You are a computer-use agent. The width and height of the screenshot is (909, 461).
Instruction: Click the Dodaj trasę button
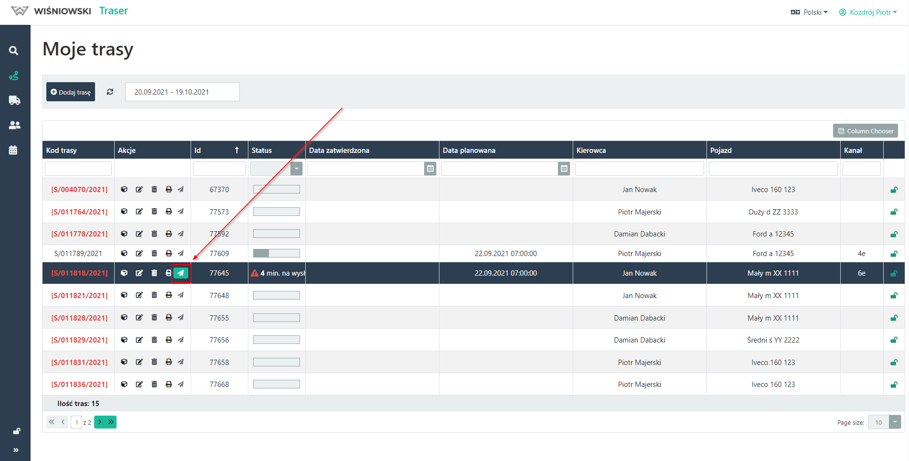click(71, 92)
